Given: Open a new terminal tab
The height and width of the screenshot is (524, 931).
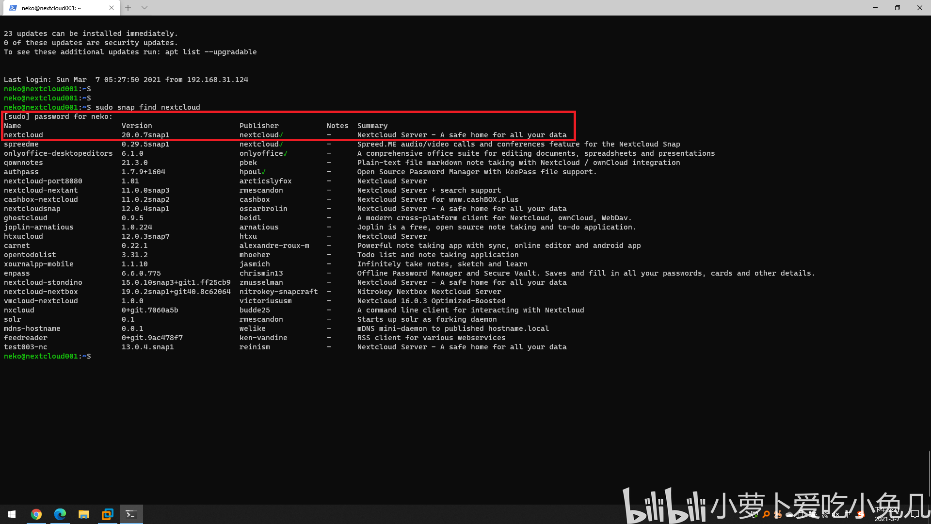Looking at the screenshot, I should click(128, 8).
